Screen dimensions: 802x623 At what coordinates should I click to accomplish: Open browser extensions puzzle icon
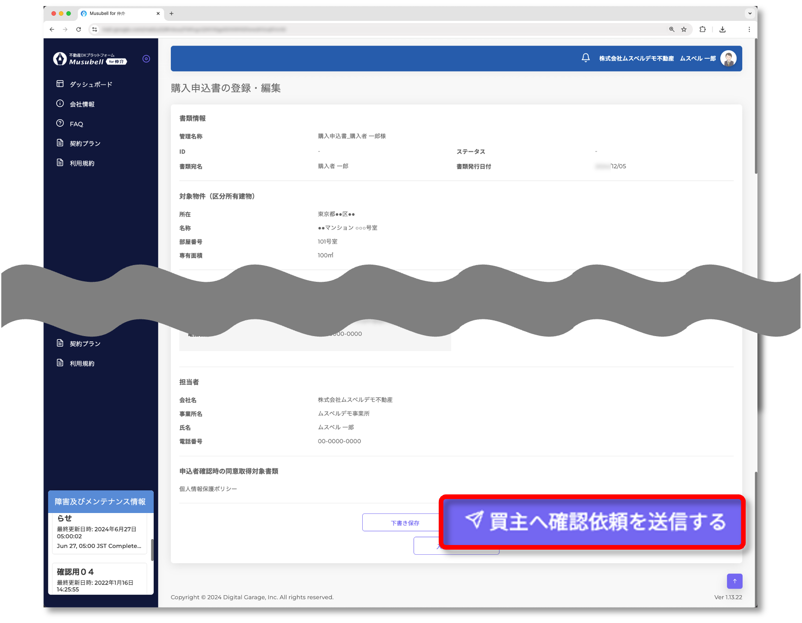(703, 29)
